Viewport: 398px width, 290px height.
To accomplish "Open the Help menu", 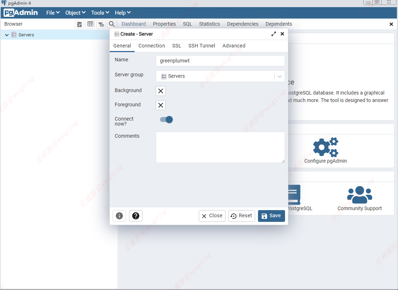I will [x=123, y=13].
